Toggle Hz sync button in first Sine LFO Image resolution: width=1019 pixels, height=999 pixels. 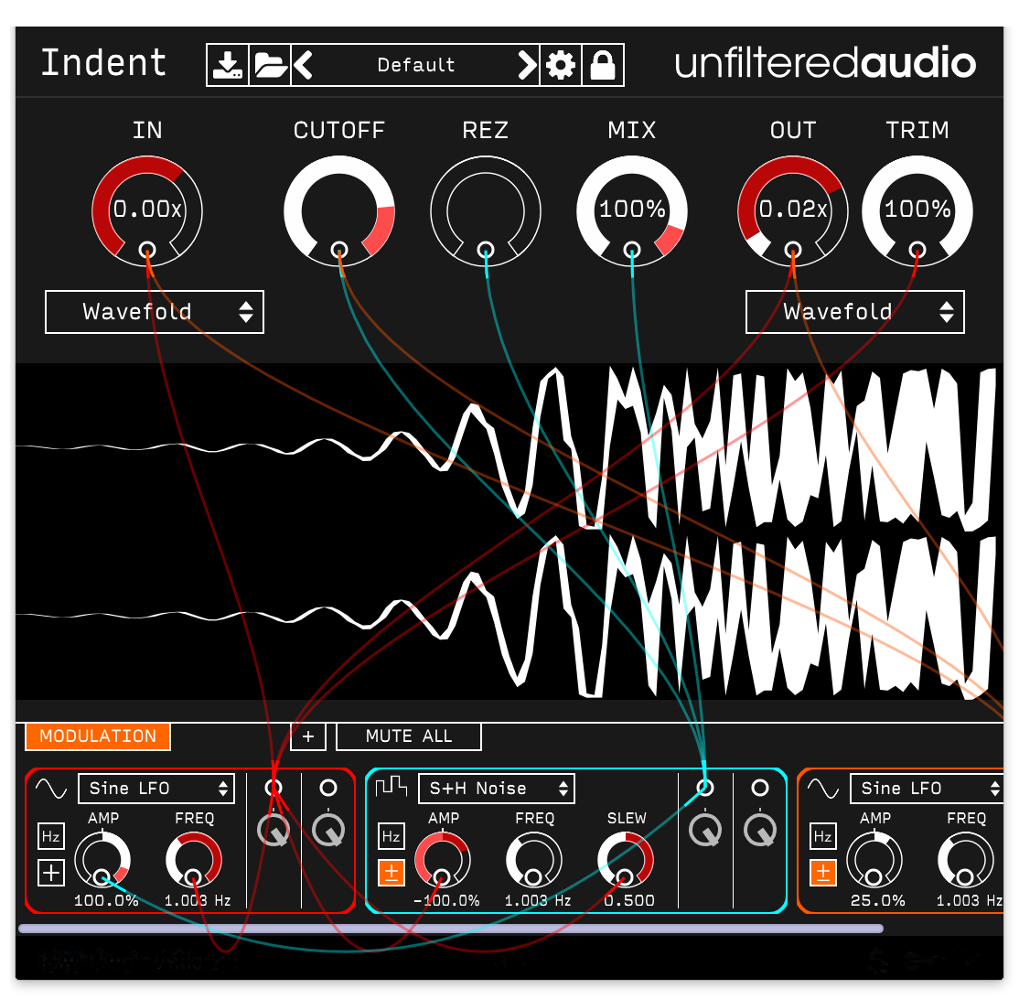coord(50,836)
